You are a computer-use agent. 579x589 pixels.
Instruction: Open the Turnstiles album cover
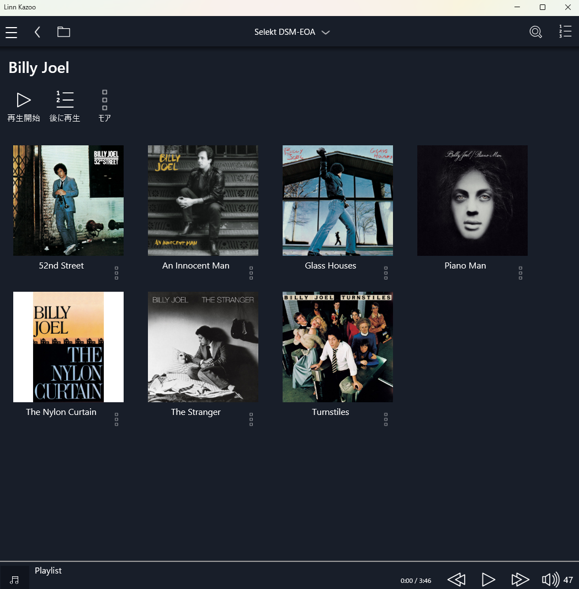click(x=338, y=347)
